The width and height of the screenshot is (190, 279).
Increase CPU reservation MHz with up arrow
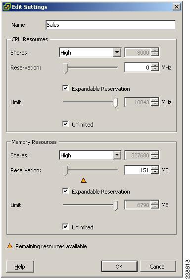(x=155, y=66)
